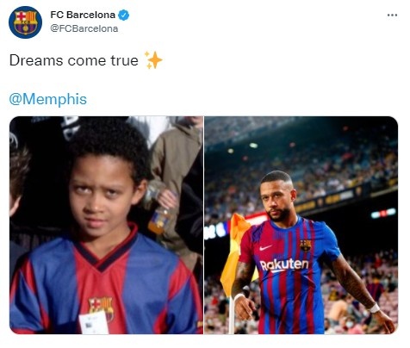Screen dimensions: 410x348
Task: Click the bottle held behind the child
Action: (158, 216)
